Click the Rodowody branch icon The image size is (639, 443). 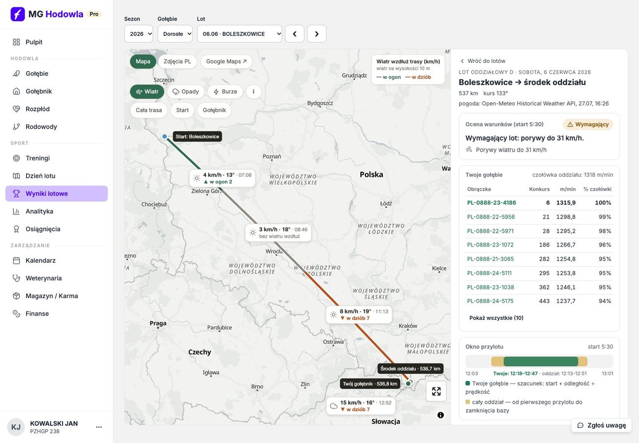17,127
